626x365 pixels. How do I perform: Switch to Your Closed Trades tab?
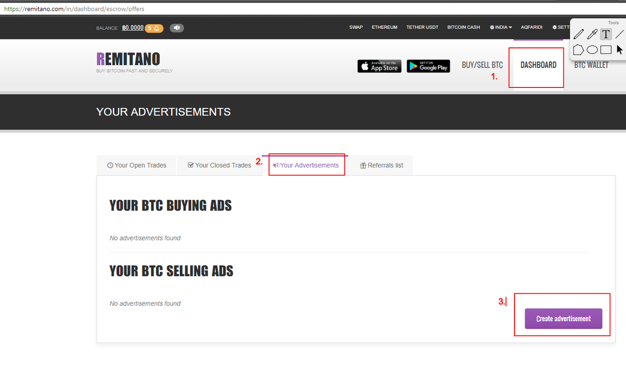pyautogui.click(x=219, y=165)
